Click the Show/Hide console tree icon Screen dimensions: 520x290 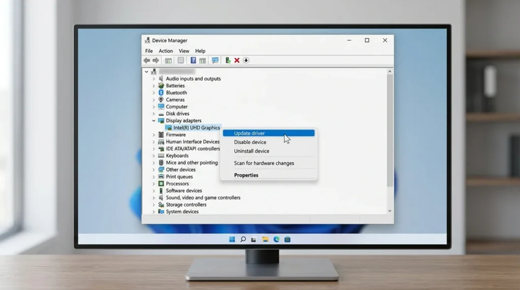(x=169, y=60)
